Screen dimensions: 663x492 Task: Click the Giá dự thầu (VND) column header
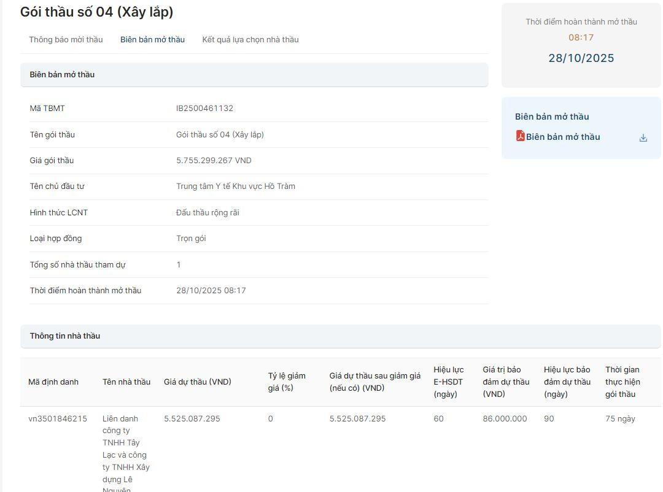tap(197, 382)
